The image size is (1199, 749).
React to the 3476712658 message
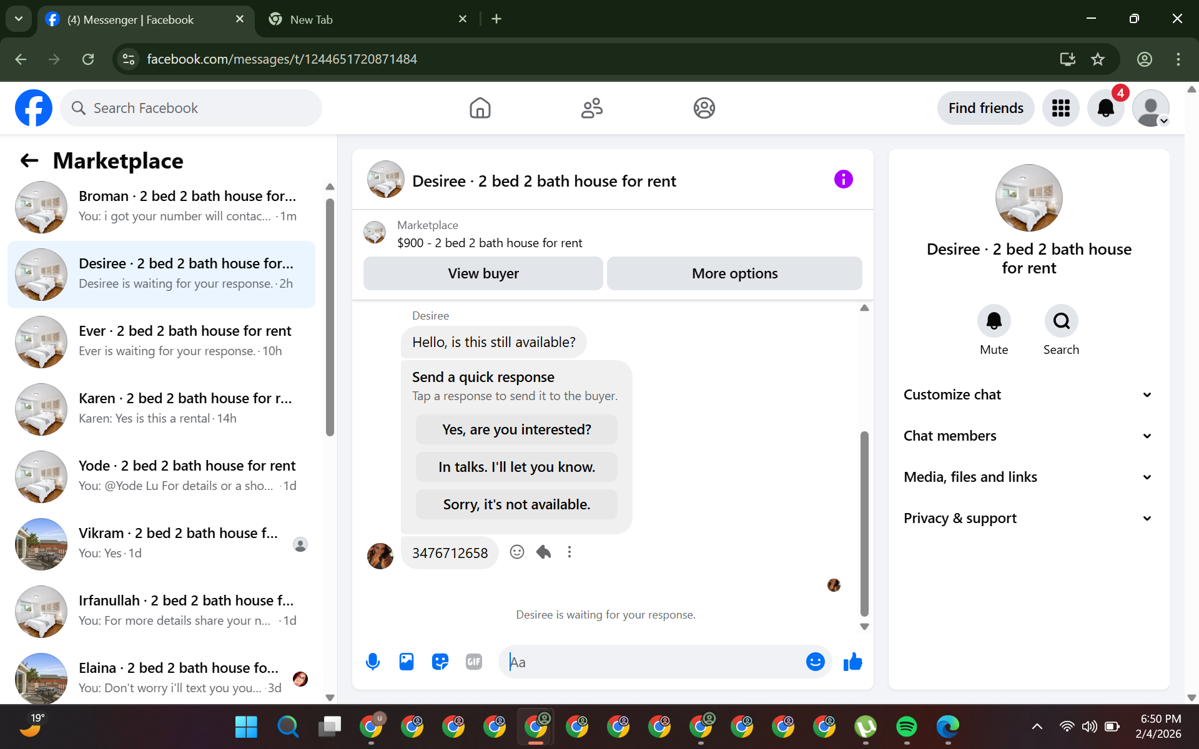516,552
